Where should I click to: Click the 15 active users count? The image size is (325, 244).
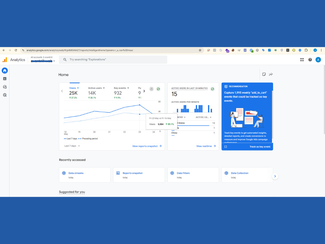[174, 94]
